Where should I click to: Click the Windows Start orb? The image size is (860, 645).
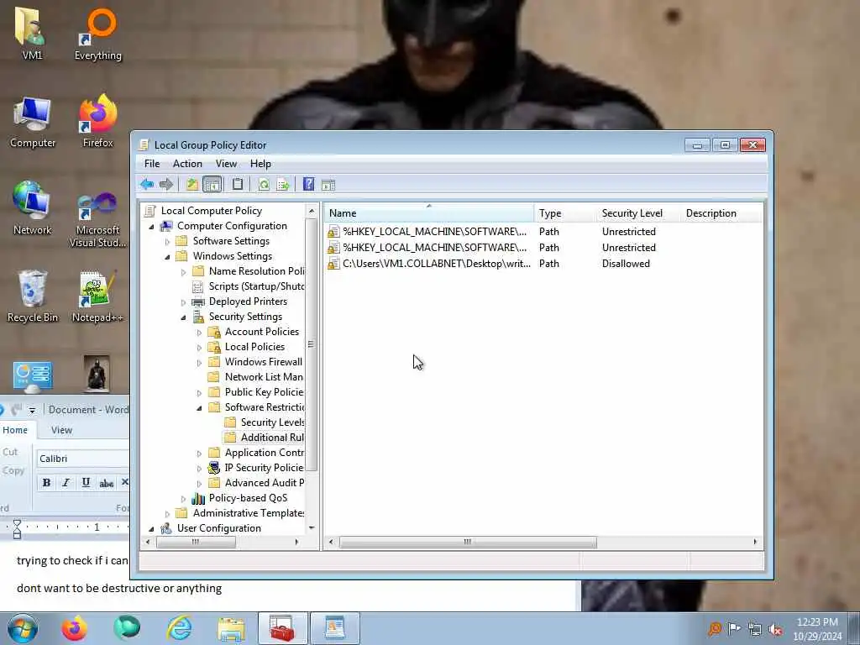(23, 628)
